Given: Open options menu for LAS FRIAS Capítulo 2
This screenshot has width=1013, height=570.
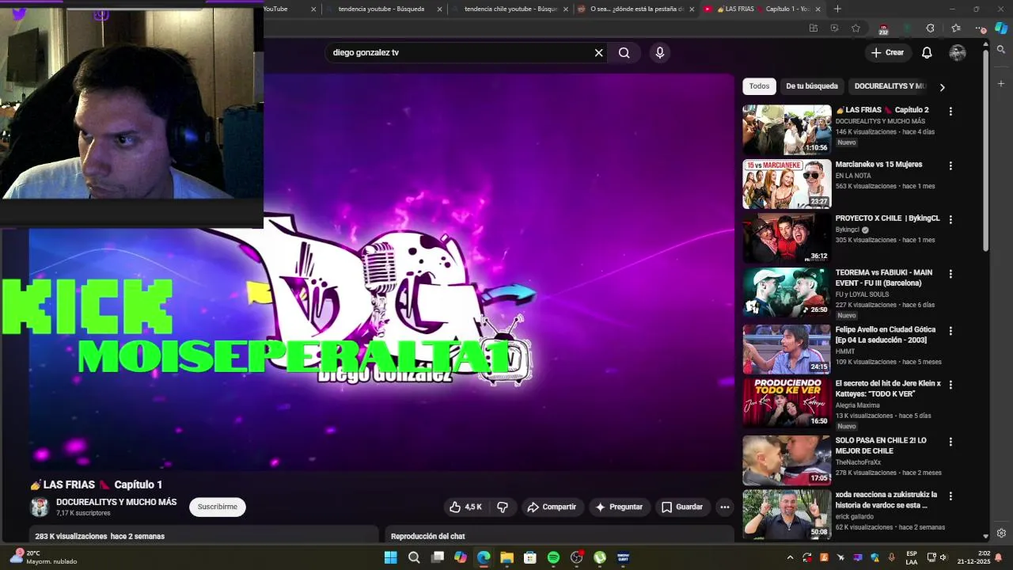Looking at the screenshot, I should pos(950,112).
